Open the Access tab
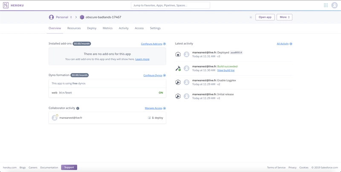 pyautogui.click(x=139, y=28)
